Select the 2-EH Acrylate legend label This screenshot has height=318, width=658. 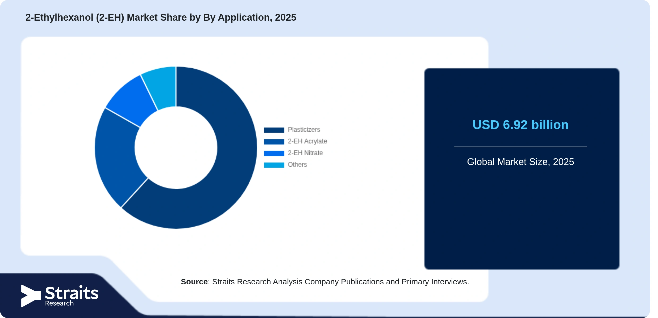pos(307,141)
